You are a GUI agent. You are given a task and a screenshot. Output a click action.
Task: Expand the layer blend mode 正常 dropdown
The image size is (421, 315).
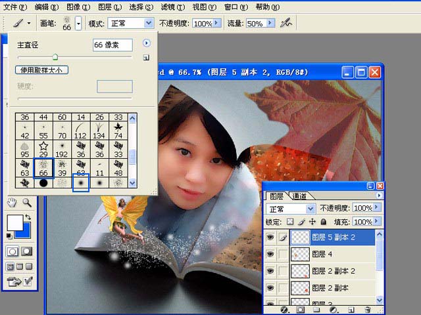click(310, 209)
